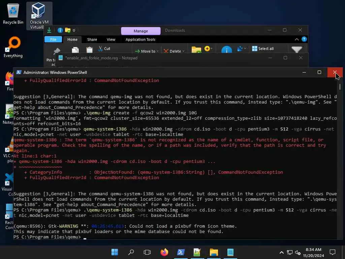Open Oracle VM VirtualBox desktop shortcut
The image size is (345, 259).
(x=39, y=16)
